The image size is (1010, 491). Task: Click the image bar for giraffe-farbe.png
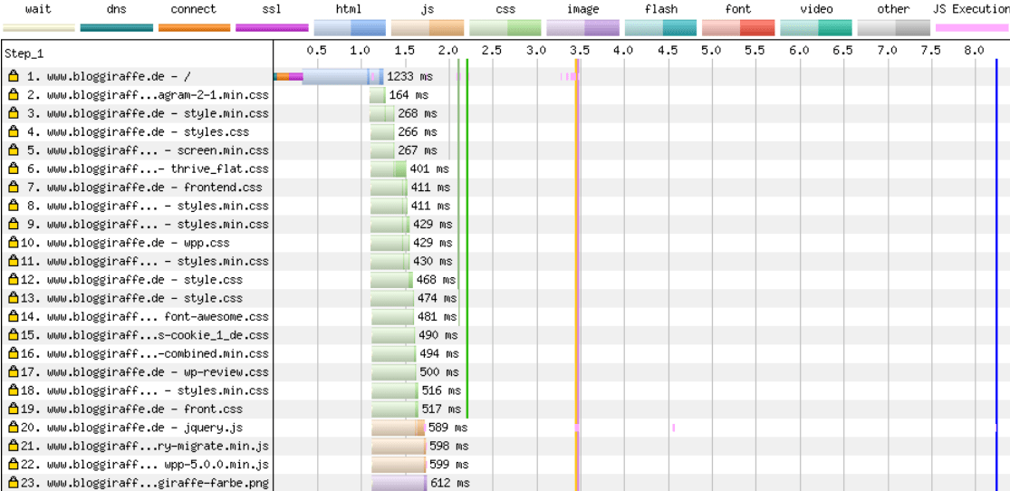399,483
